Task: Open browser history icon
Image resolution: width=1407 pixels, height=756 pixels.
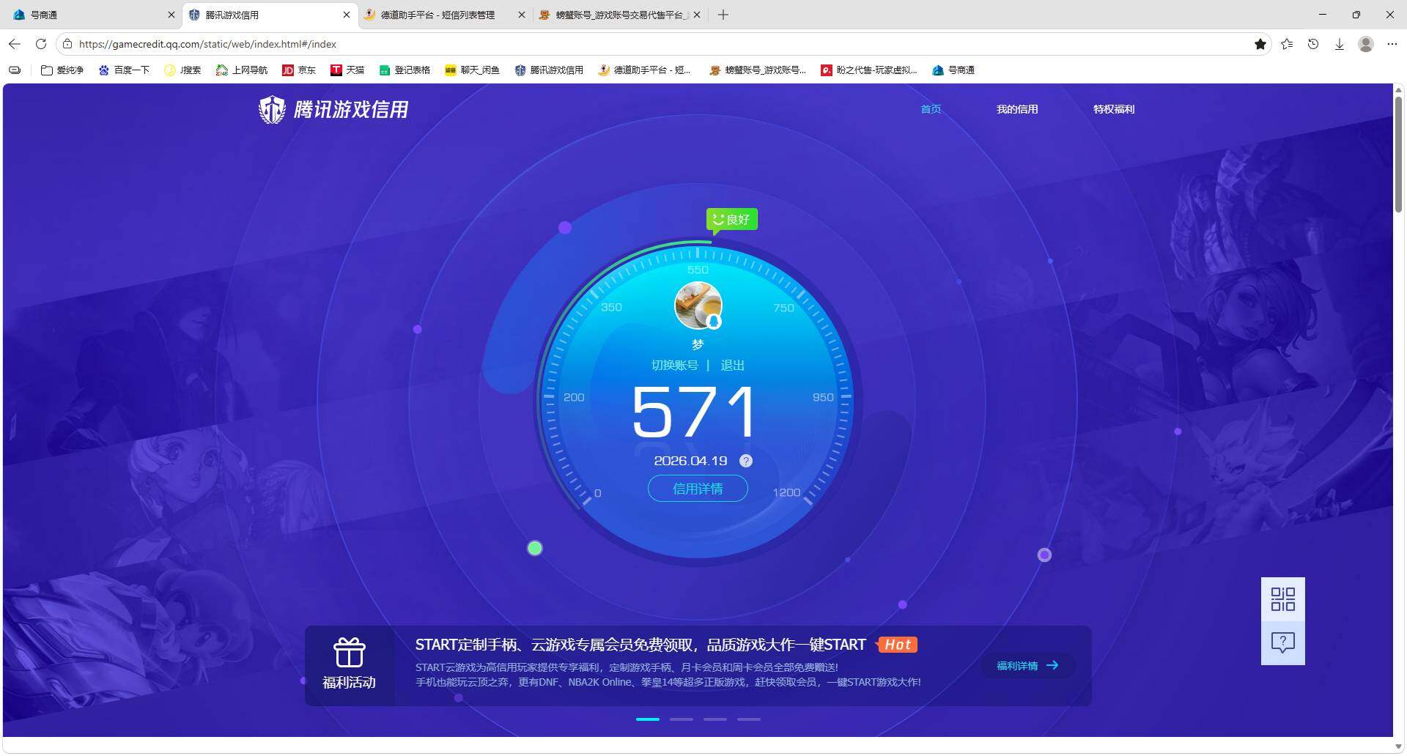Action: (1313, 44)
